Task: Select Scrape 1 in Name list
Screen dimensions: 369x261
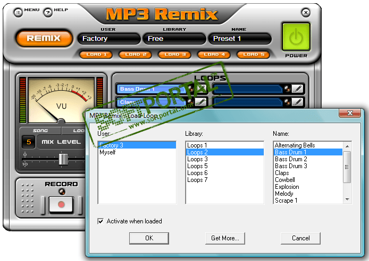Action: 308,201
